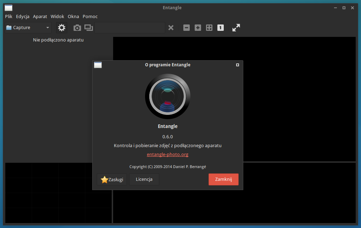Open settings via the gear icon
The image size is (361, 228).
click(61, 28)
